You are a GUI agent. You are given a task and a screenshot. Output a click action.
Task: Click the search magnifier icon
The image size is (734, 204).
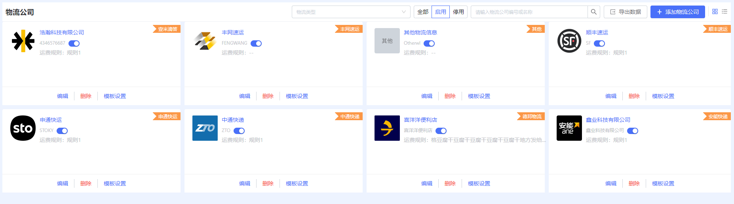point(594,12)
